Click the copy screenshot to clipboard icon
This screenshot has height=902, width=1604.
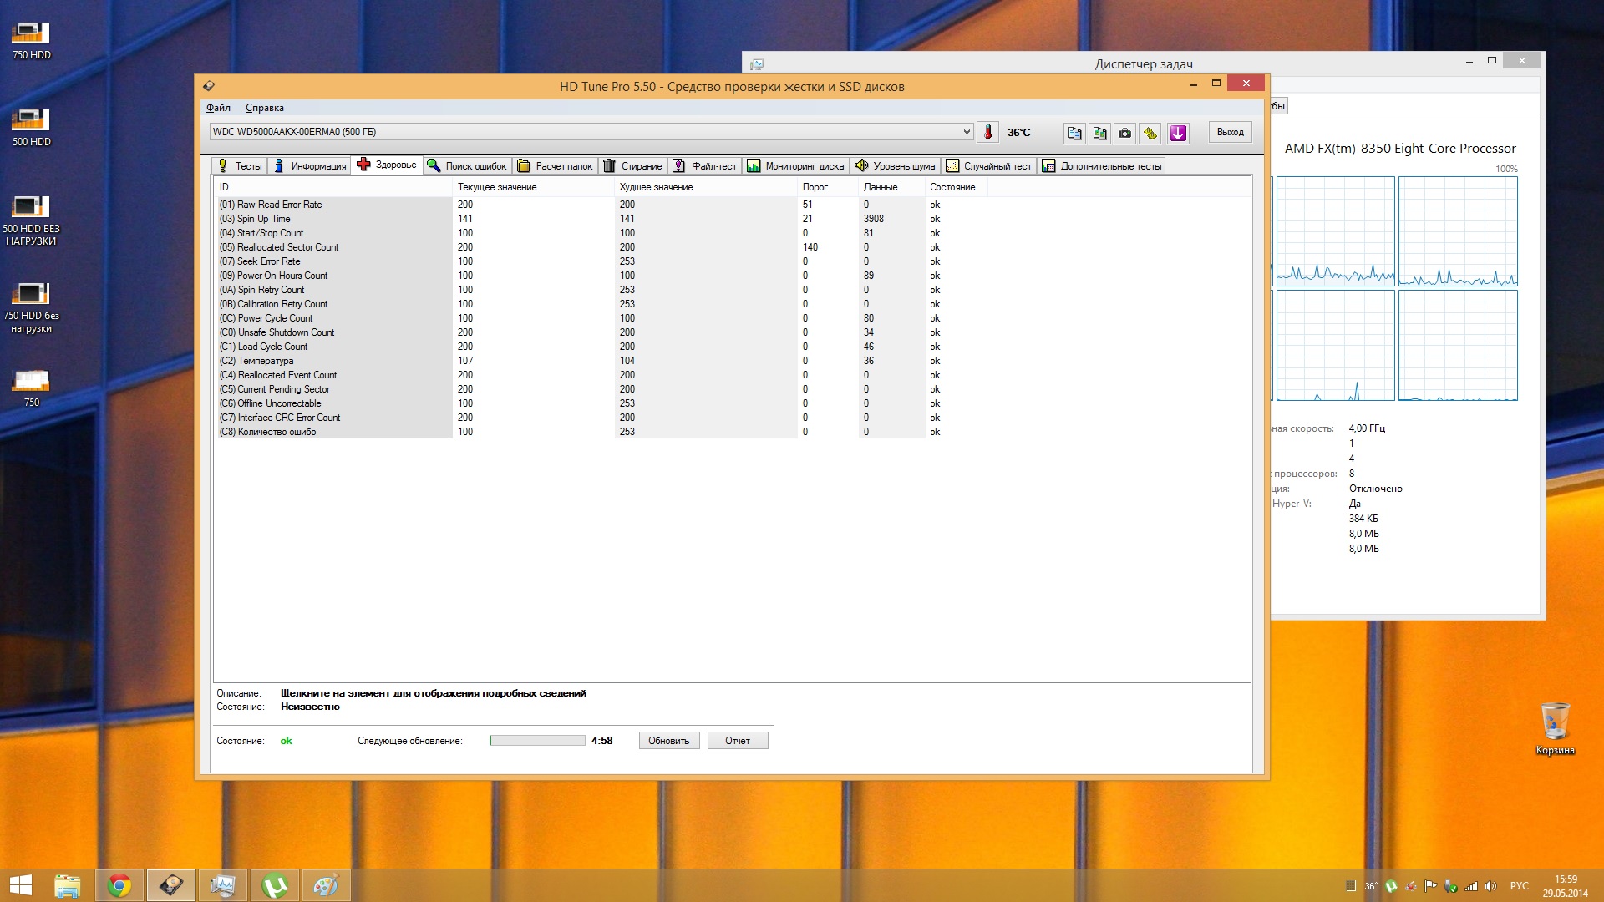(x=1099, y=133)
